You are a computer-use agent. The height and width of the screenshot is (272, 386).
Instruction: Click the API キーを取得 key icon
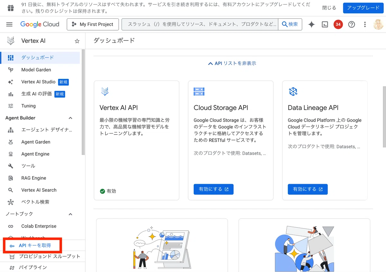12,246
